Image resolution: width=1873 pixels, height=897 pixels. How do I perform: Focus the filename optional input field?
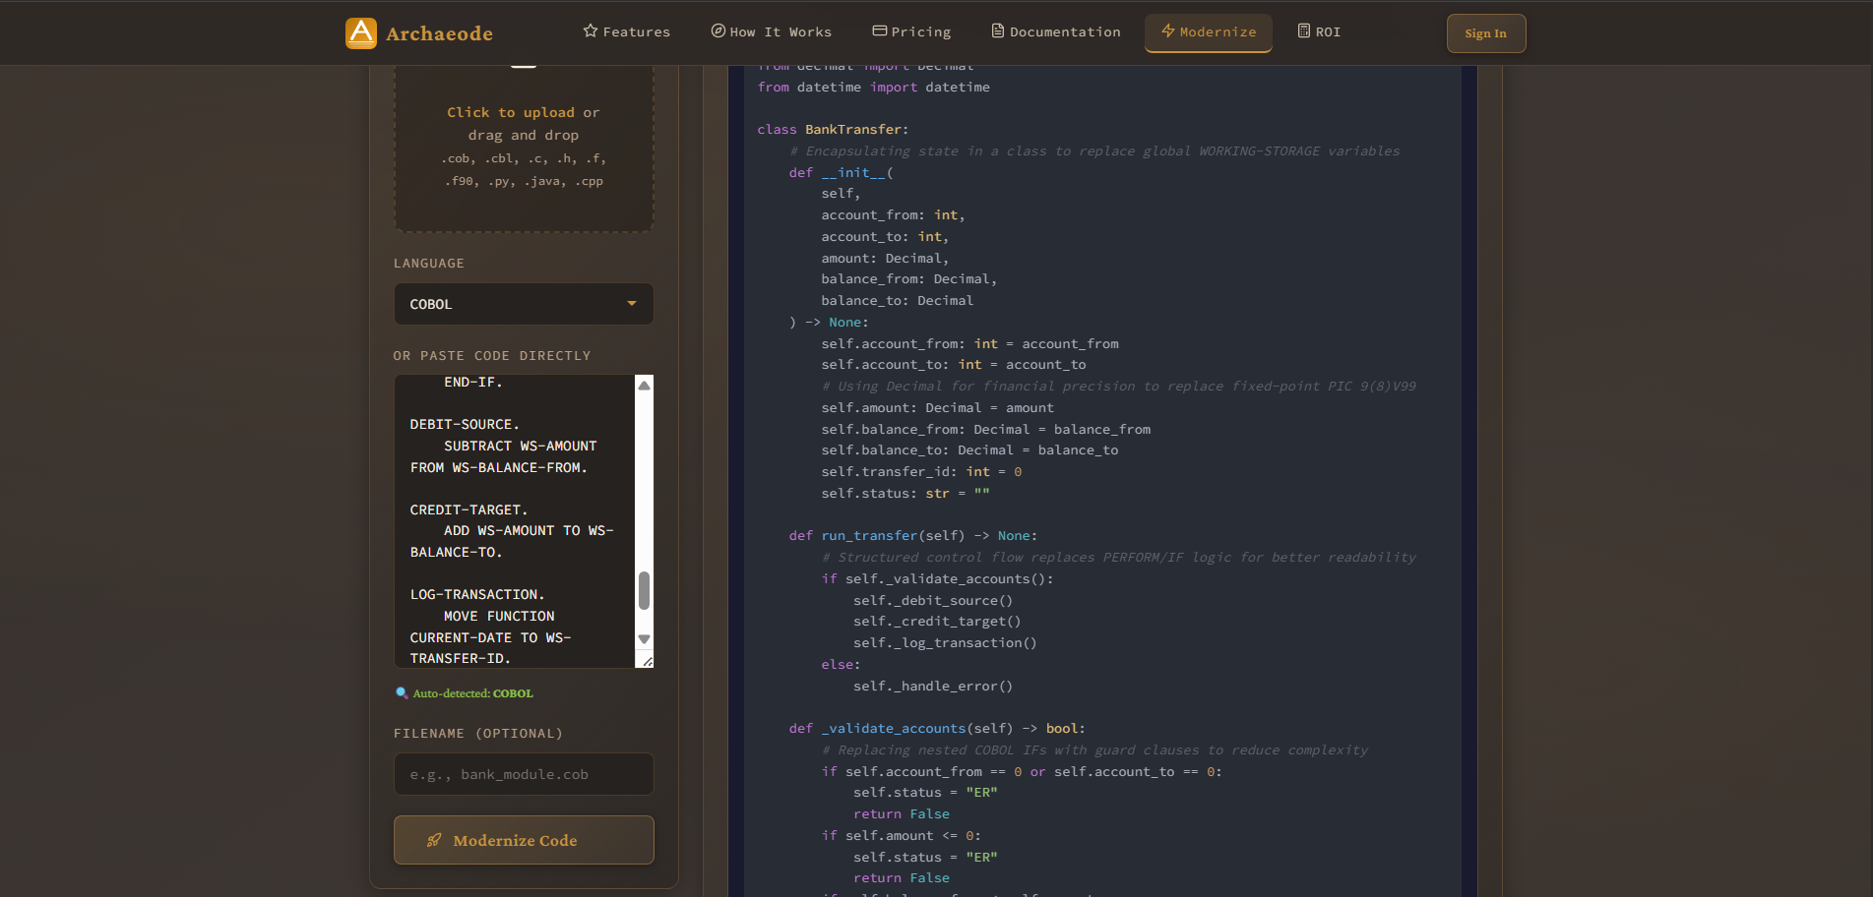coord(524,774)
